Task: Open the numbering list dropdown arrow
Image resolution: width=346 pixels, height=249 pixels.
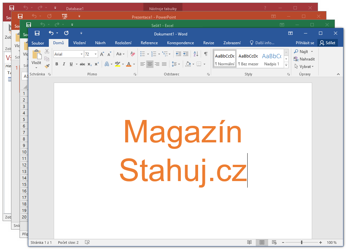Action: click(159, 54)
